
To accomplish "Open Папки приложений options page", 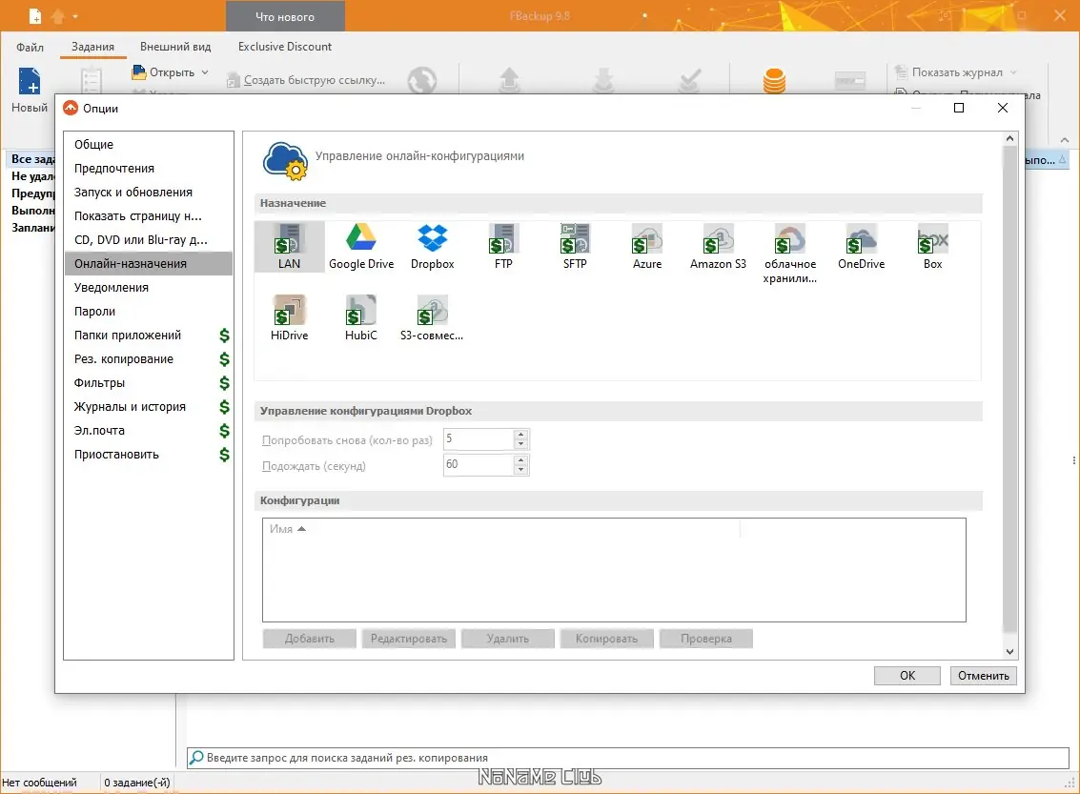I will tap(148, 336).
